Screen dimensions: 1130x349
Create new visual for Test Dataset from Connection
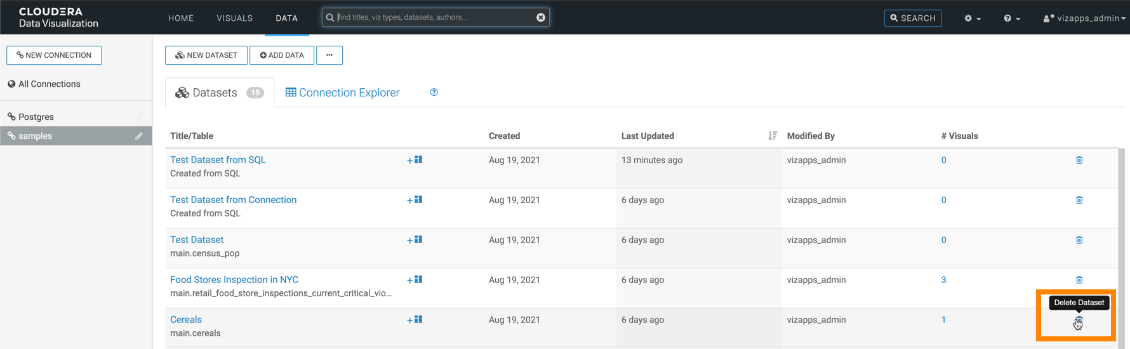tap(415, 200)
